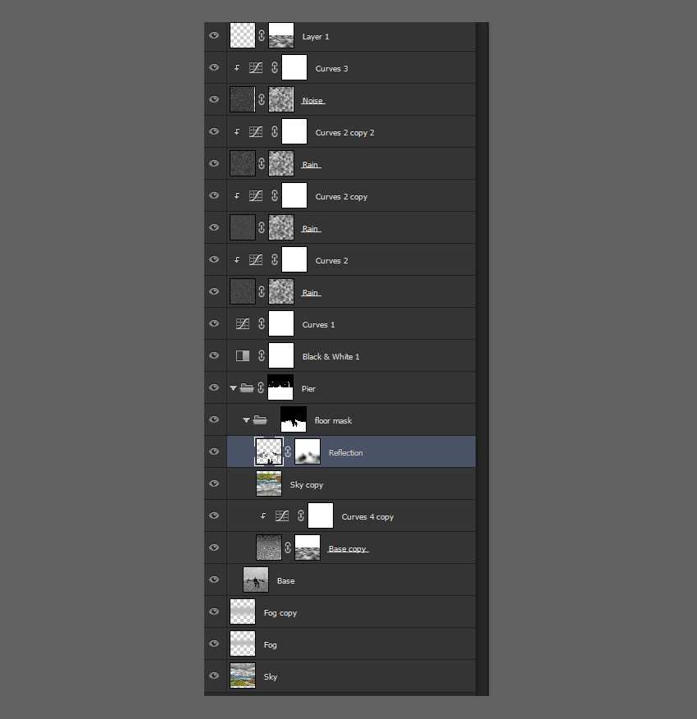Hide the Sky copy layer

click(x=214, y=483)
